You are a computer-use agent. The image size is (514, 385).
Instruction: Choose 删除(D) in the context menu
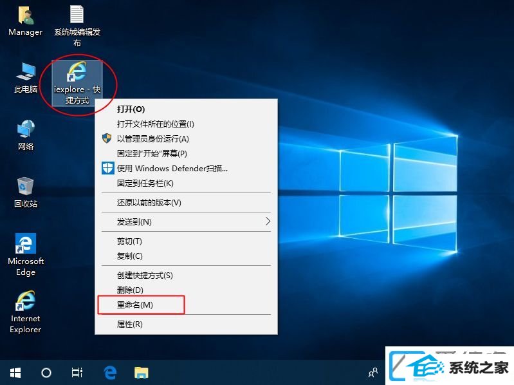click(x=186, y=290)
